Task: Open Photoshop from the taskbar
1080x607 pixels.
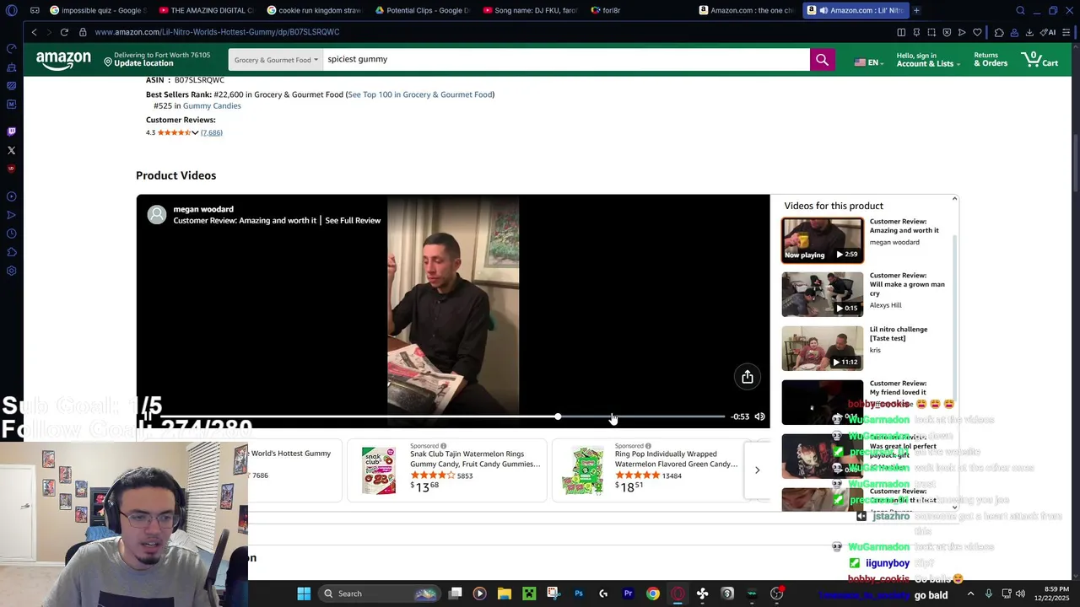Action: (579, 594)
